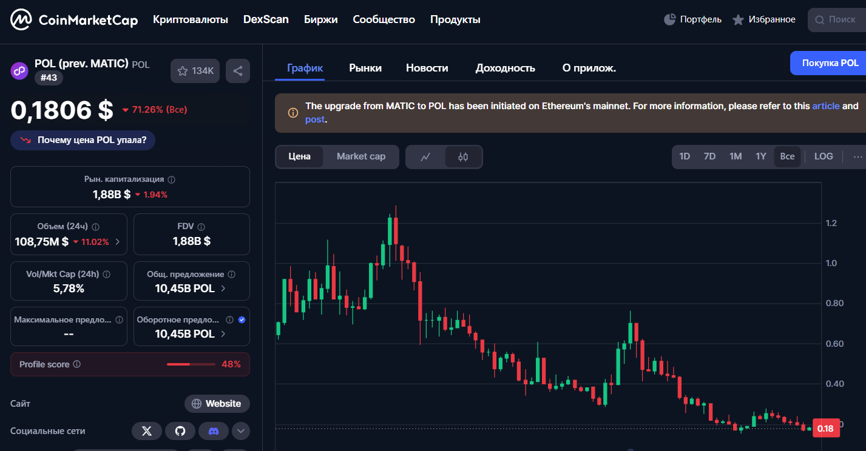The height and width of the screenshot is (451, 866).
Task: Click info icon beside FDV
Action: point(201,227)
